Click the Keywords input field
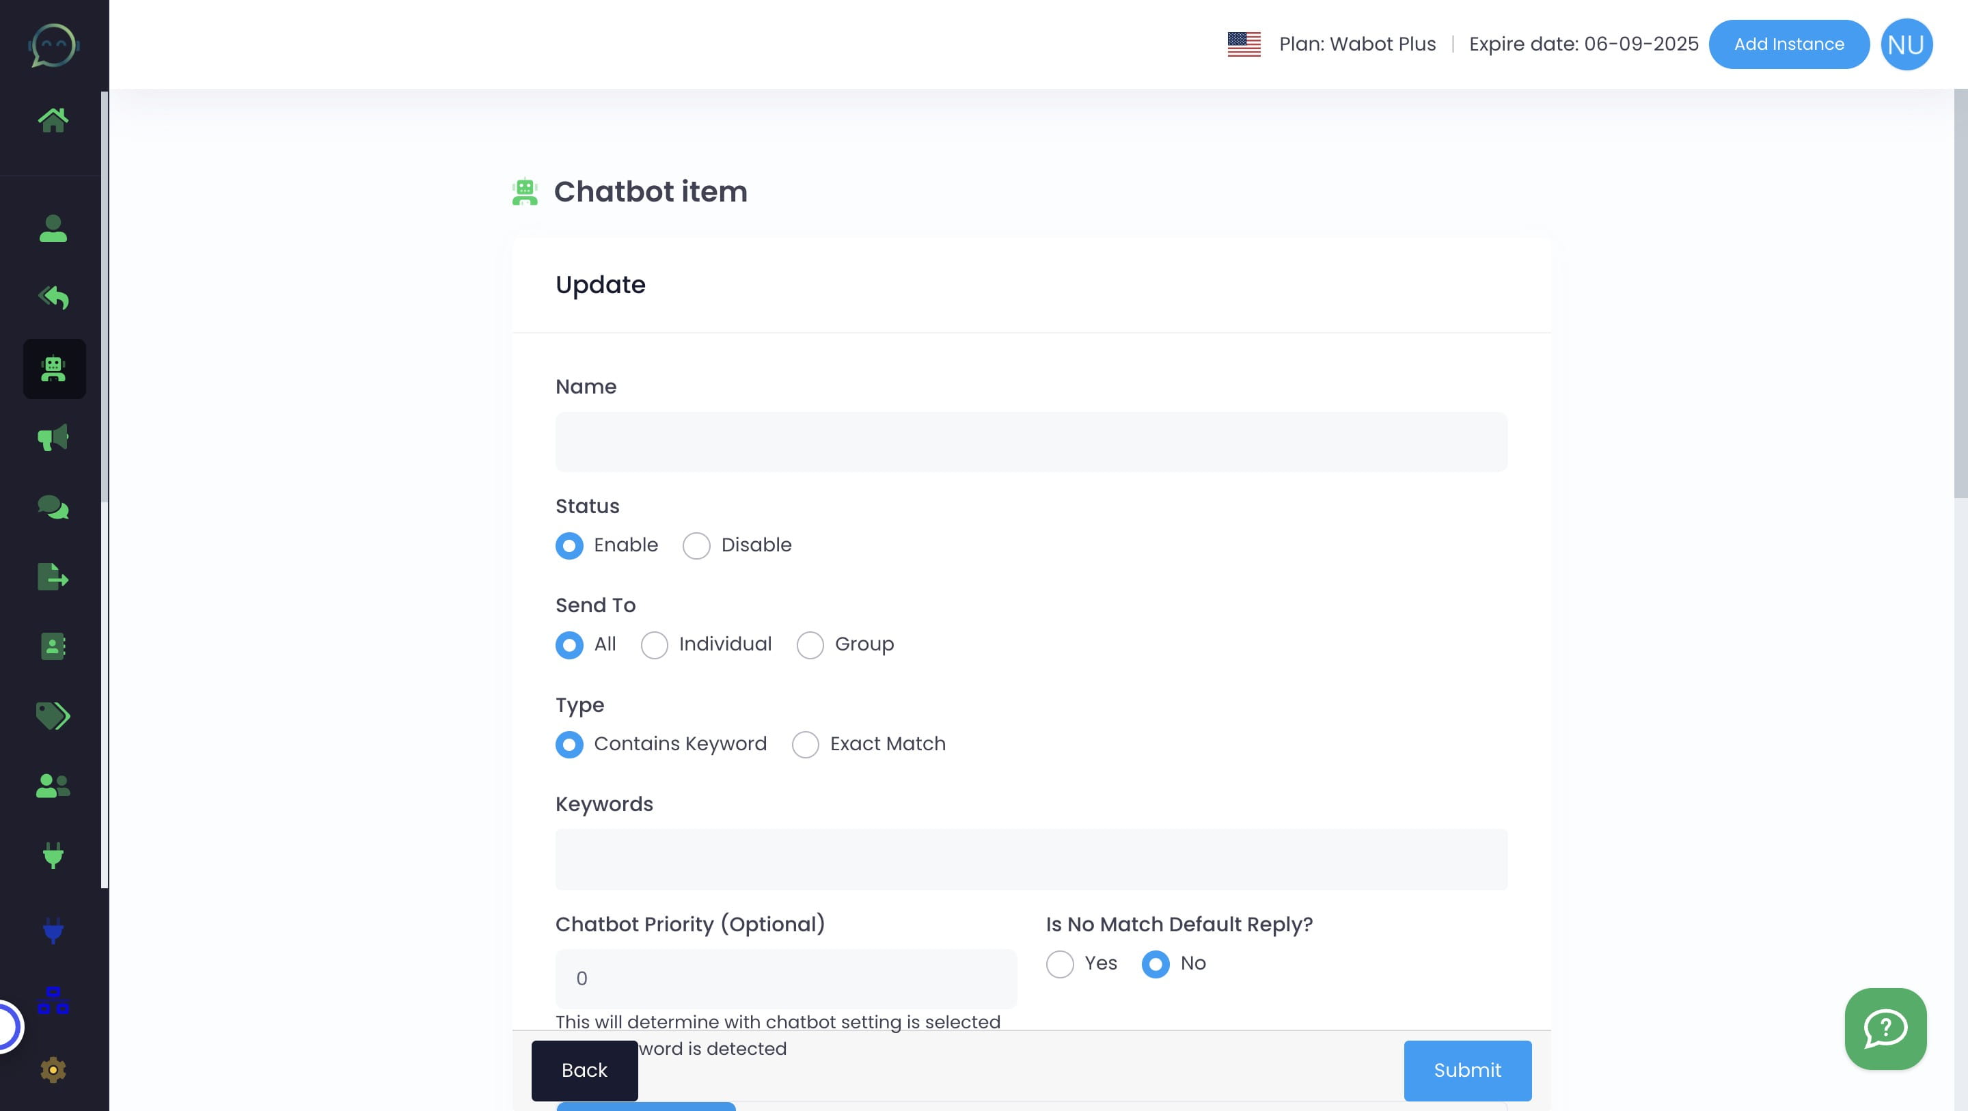 [1031, 858]
